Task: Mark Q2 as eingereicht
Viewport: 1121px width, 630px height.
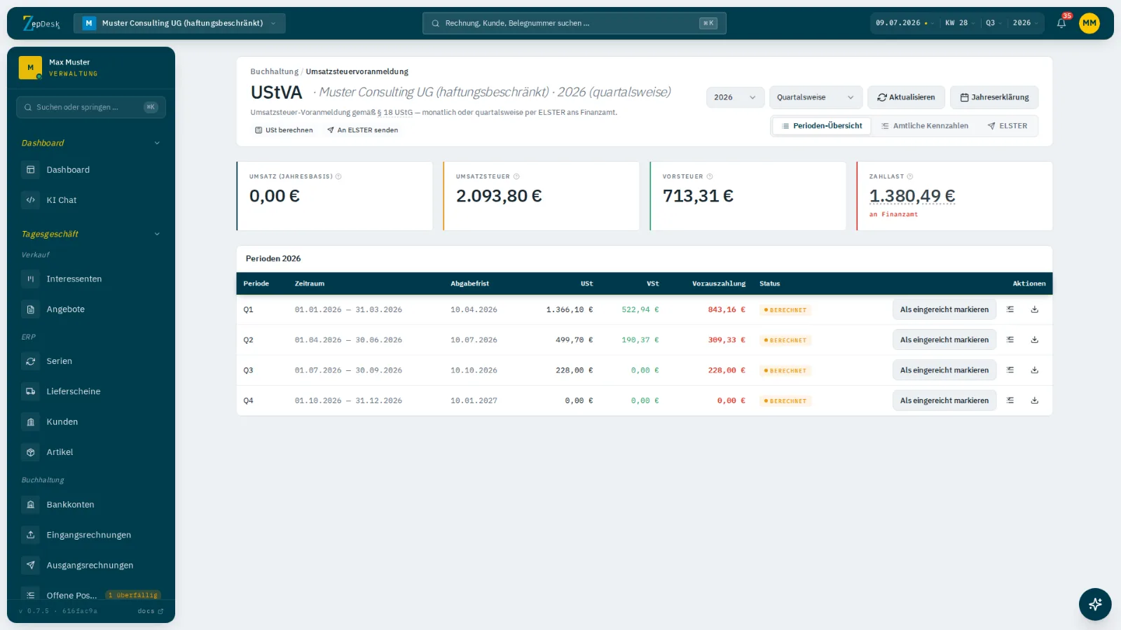Action: (944, 339)
